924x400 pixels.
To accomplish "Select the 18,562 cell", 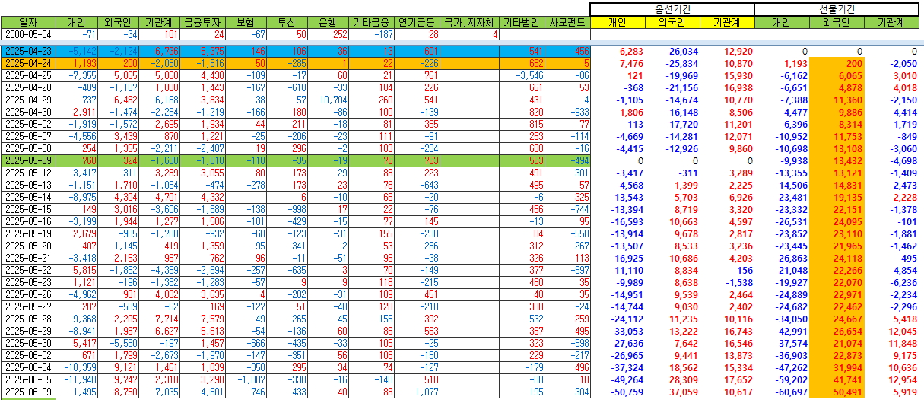I will [672, 368].
